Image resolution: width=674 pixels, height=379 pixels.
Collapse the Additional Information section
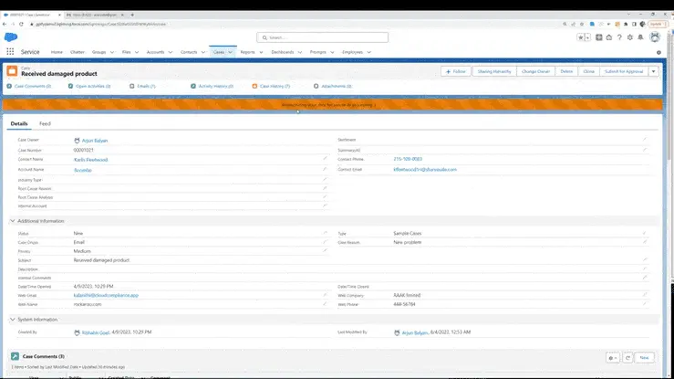[x=13, y=221]
